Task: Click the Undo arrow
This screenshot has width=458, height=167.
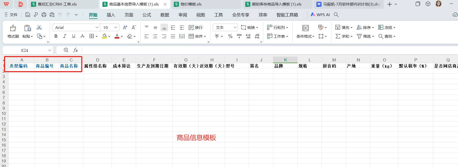Action: point(60,15)
